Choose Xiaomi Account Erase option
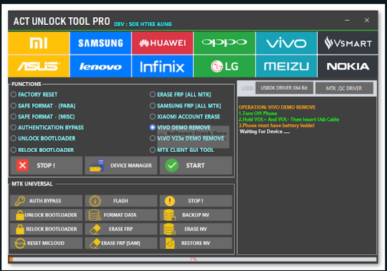Viewport: 387px width, 271px height. point(185,117)
